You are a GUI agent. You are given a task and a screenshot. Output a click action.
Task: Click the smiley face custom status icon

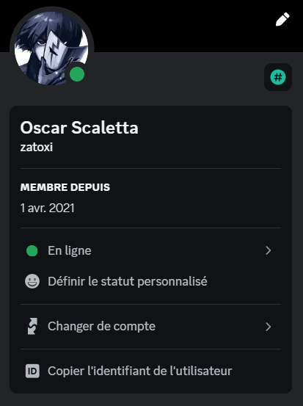(32, 281)
